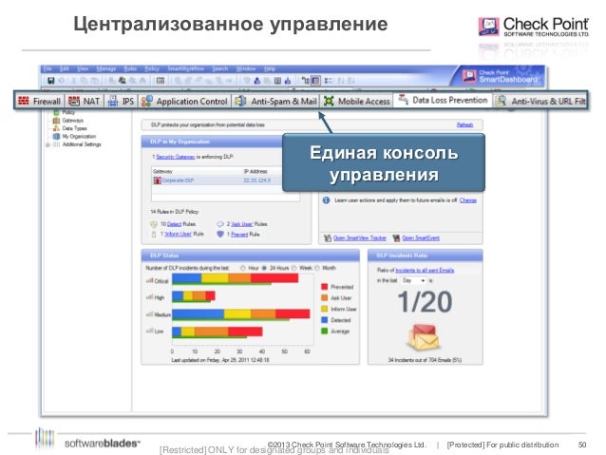The width and height of the screenshot is (606, 455).
Task: Select the Application Control tab
Action: tap(184, 101)
